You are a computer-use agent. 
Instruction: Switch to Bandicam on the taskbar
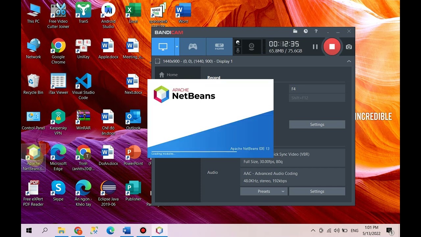(x=143, y=230)
